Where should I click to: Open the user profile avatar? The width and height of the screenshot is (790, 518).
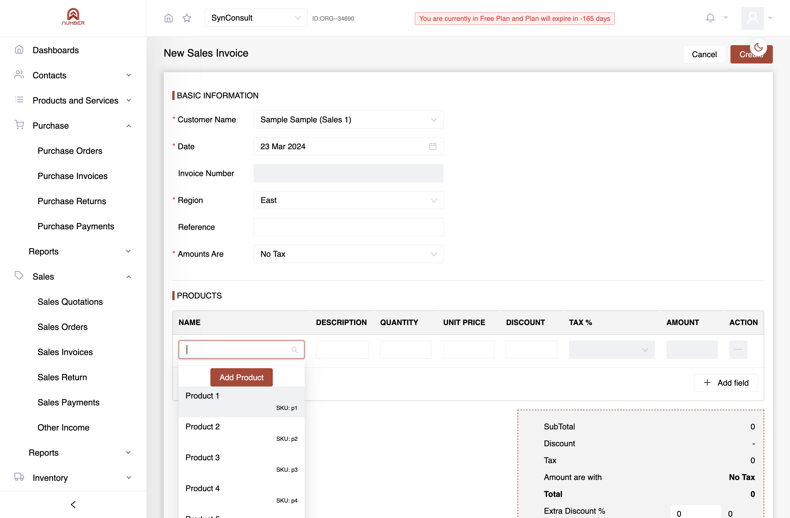(753, 18)
